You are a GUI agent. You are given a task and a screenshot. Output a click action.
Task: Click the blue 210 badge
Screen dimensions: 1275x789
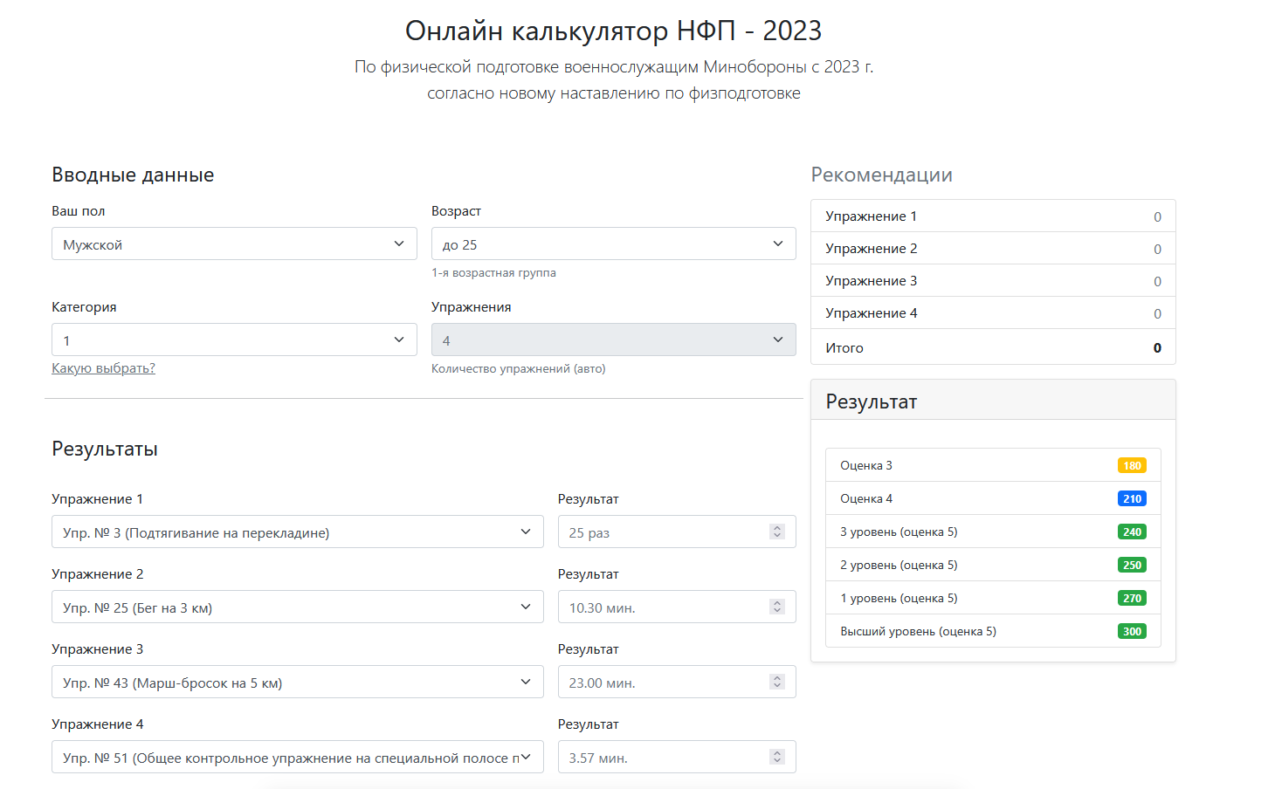(x=1132, y=498)
